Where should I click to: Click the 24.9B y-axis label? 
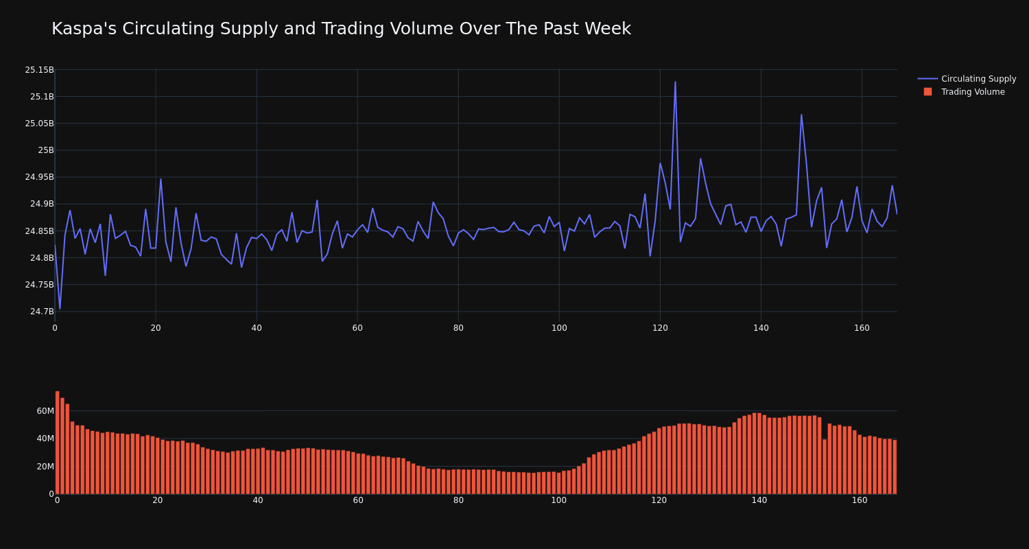[x=42, y=204]
